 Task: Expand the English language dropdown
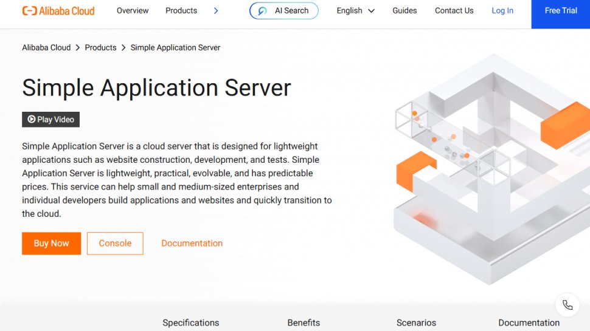[x=356, y=10]
